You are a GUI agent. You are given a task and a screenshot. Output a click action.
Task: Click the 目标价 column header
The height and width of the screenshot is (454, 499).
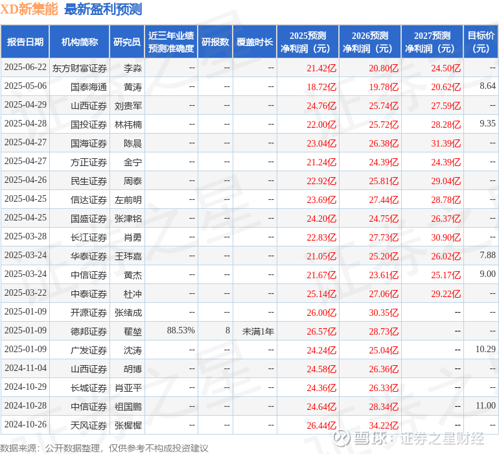click(481, 42)
